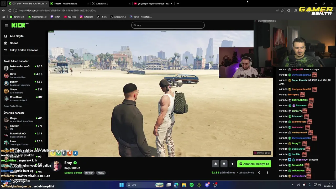Image resolution: width=336 pixels, height=189 pixels.
Task: Show hidden system tray icons chevron
Action: pyautogui.click(x=293, y=185)
